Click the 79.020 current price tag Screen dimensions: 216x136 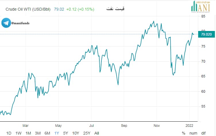click(x=206, y=34)
